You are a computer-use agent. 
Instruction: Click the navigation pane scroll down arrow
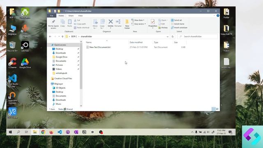[x=81, y=106]
